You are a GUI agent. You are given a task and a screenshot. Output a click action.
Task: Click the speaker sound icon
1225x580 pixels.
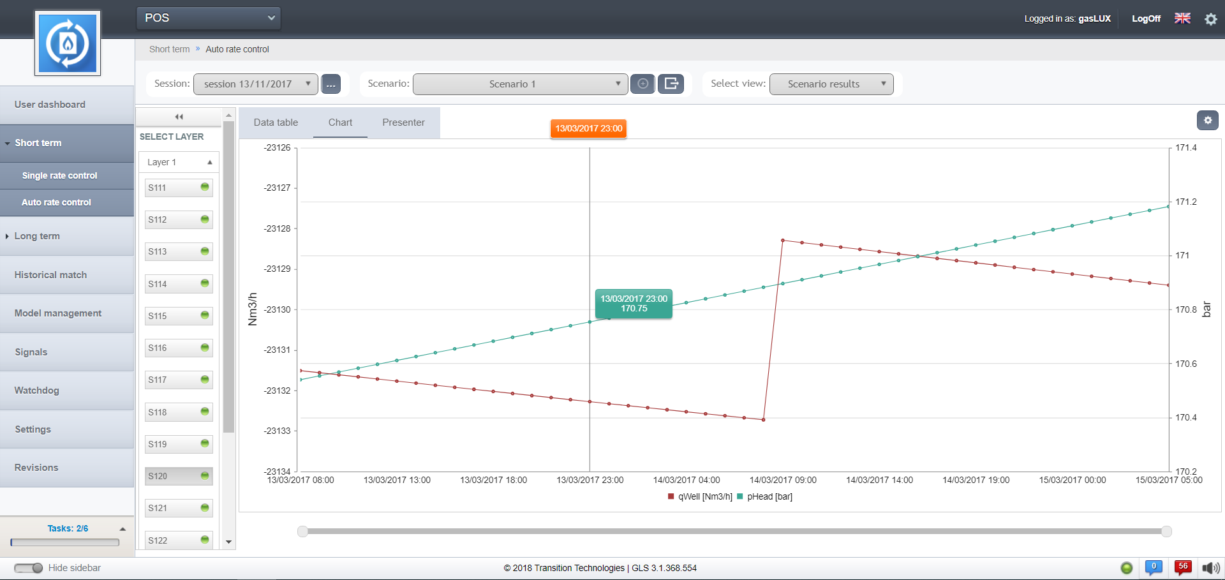click(x=1210, y=568)
